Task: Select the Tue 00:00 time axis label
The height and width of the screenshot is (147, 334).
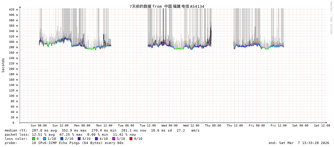Action: (126, 126)
